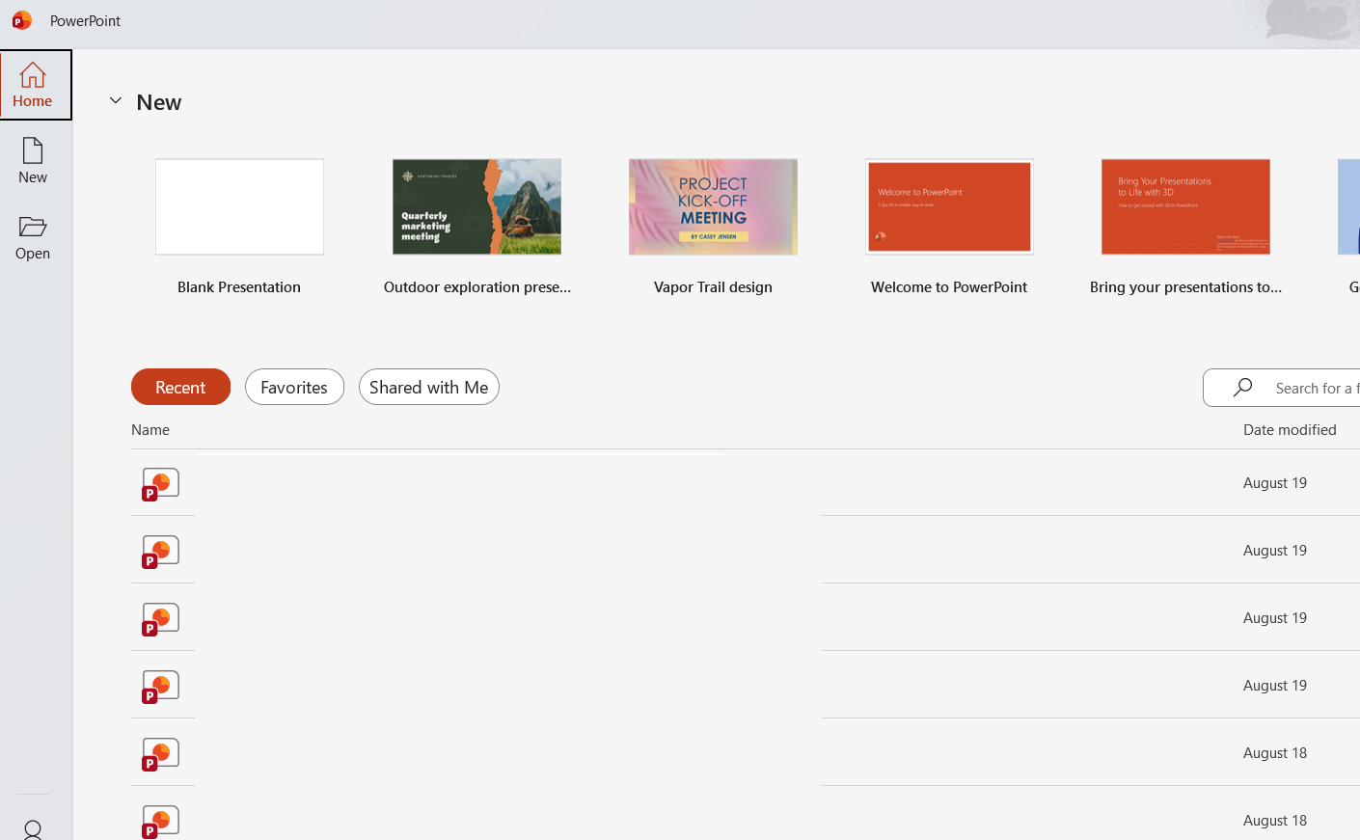Click the Vapor Trail design label
The height and width of the screenshot is (840, 1360).
point(713,287)
